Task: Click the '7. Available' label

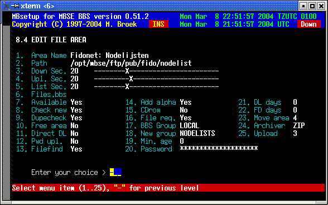Action: coord(41,102)
